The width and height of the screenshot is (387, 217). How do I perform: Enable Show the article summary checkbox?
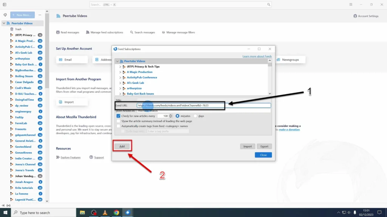click(x=118, y=121)
